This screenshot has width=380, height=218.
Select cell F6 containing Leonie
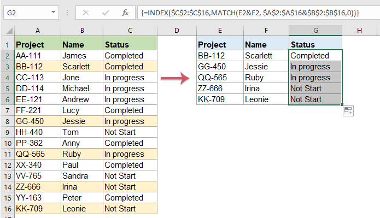point(266,99)
